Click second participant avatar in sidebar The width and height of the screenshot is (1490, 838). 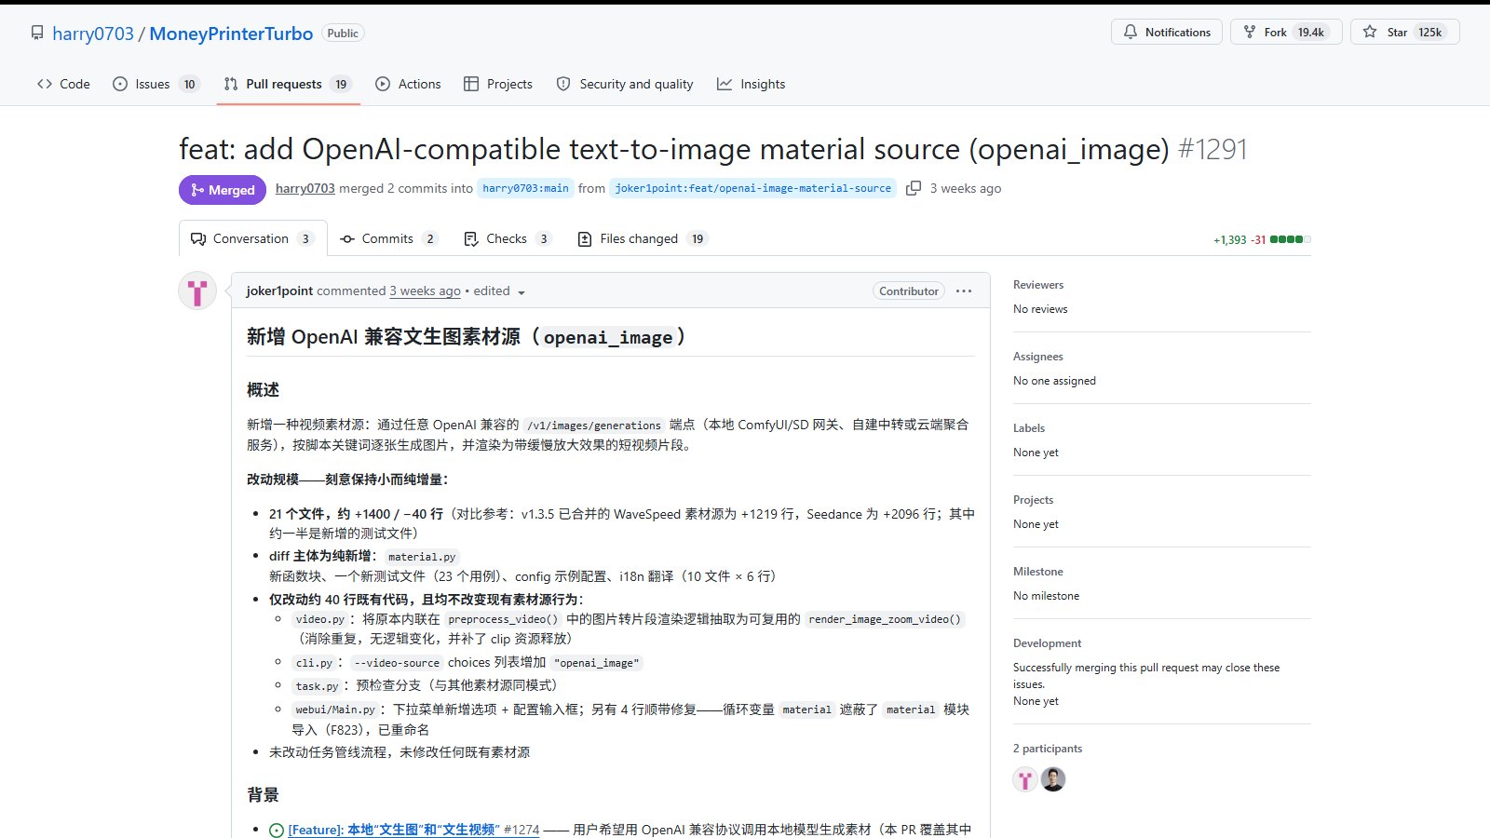1053,779
